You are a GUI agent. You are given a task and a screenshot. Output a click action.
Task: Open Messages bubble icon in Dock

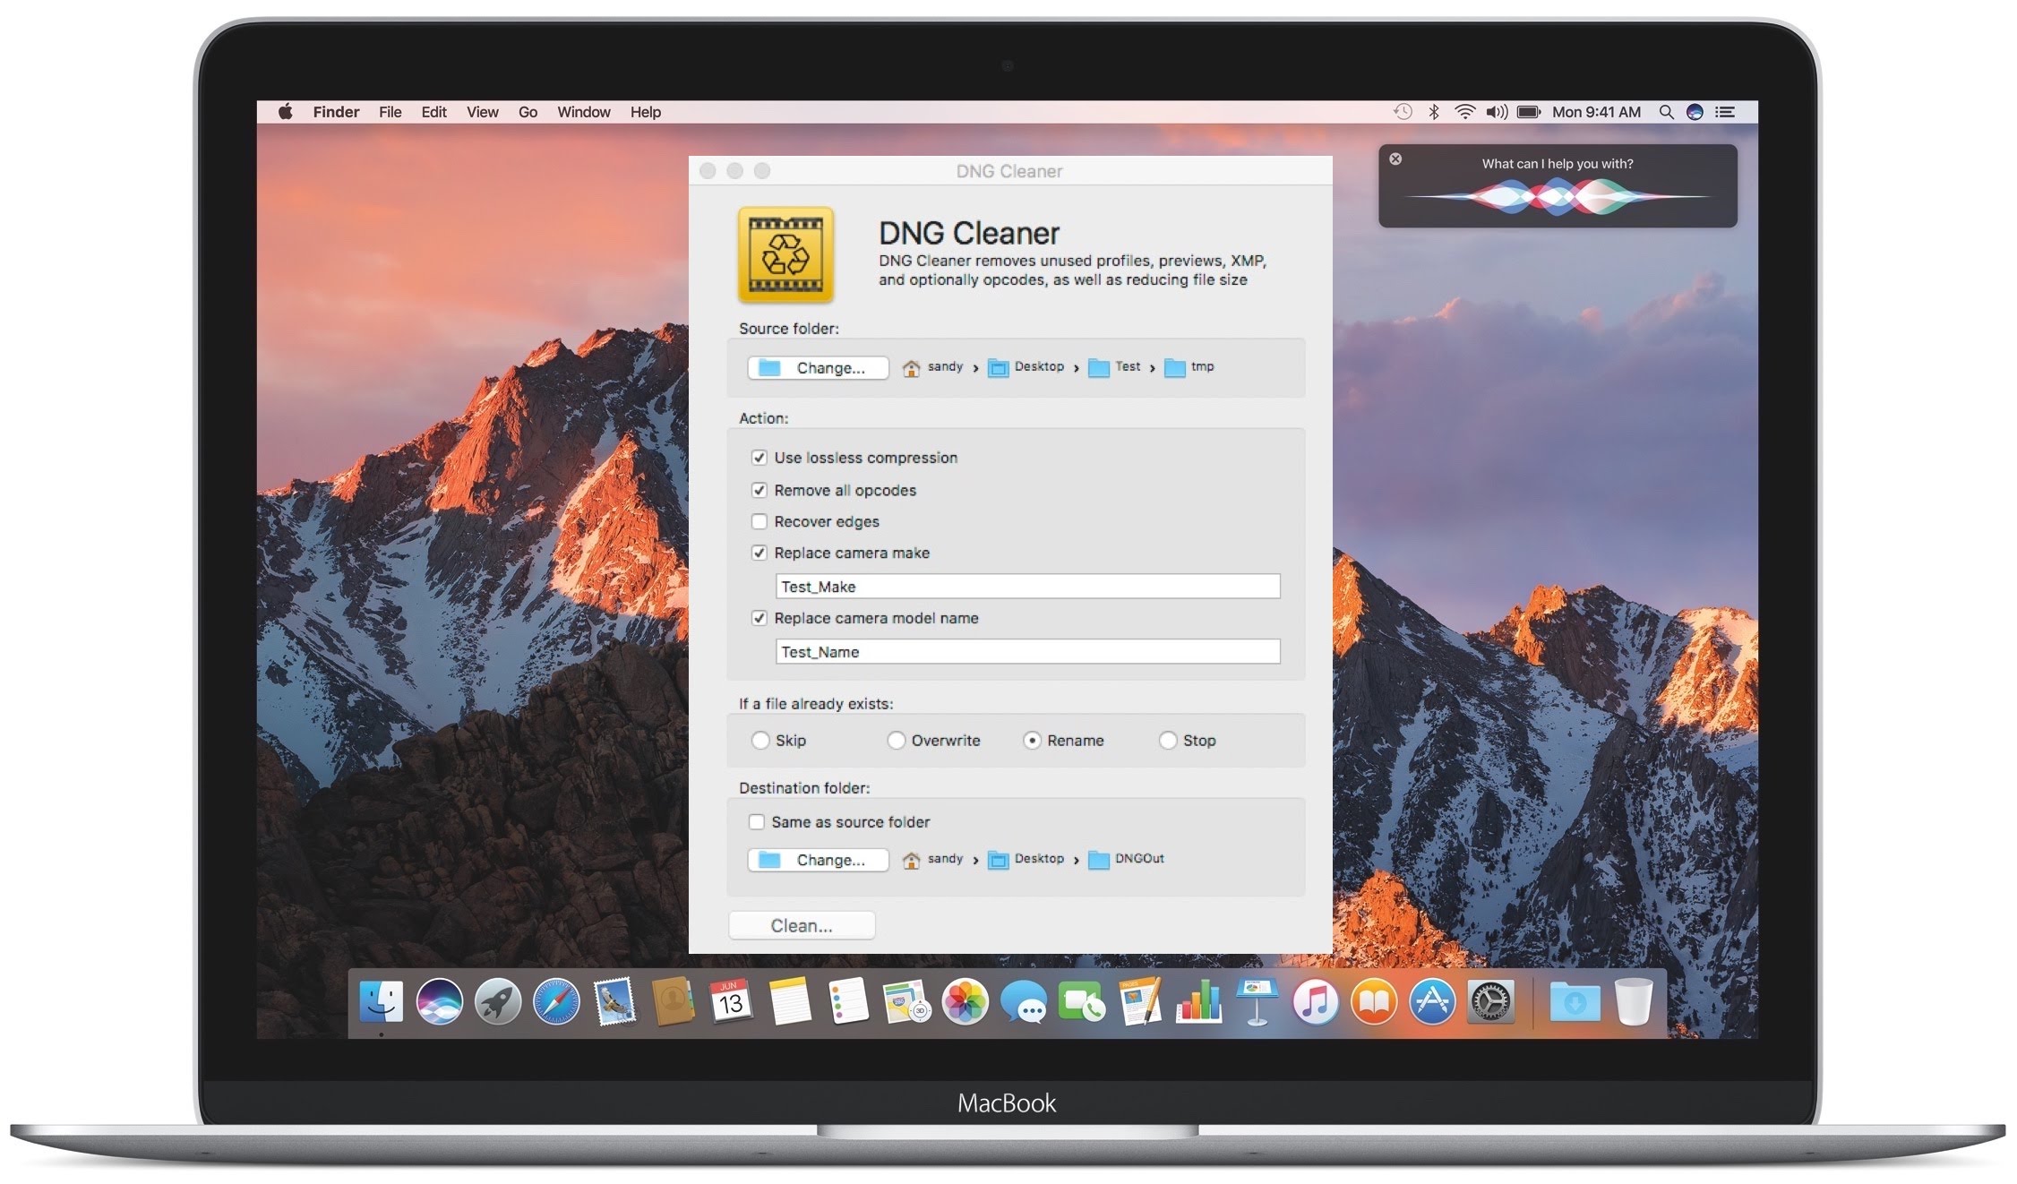[x=1024, y=1001]
